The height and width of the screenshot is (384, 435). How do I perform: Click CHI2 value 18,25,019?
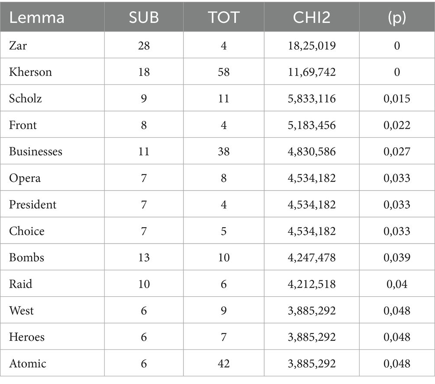click(x=311, y=45)
